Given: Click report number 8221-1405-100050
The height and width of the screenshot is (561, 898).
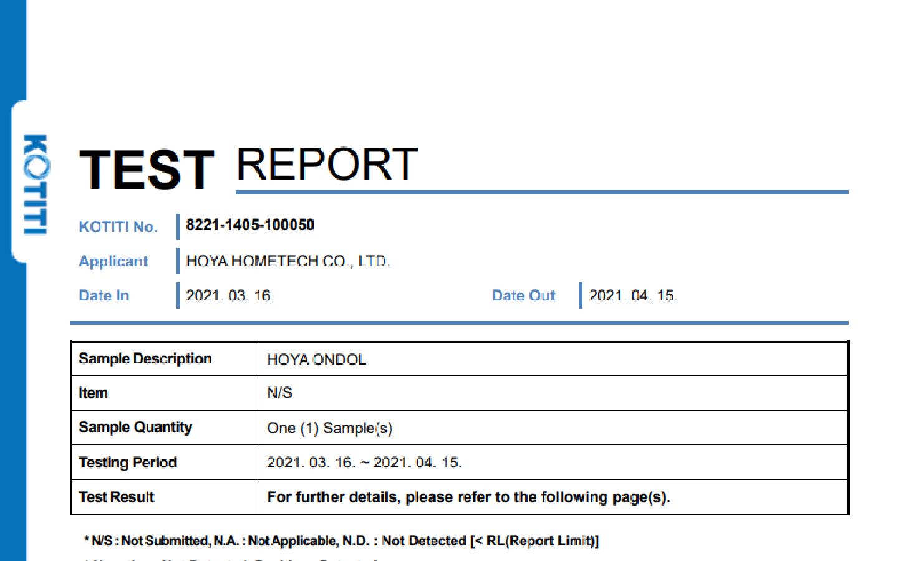Looking at the screenshot, I should [250, 225].
